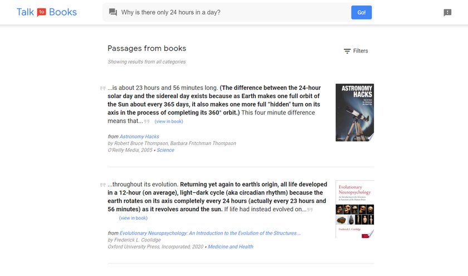Open view in book for Astronomy Hacks passage
Viewport: 468px width, 276px height.
pos(169,122)
